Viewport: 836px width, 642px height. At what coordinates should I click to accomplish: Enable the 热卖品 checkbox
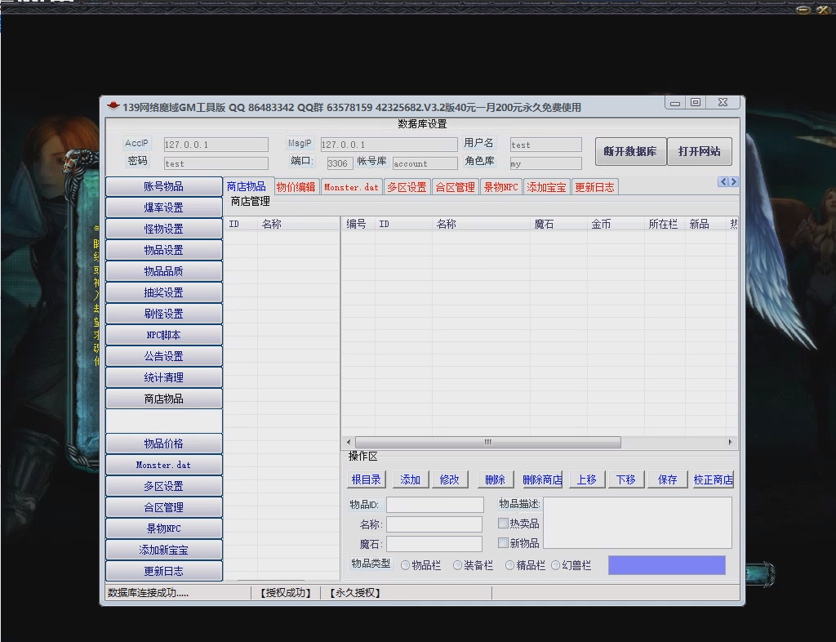coord(504,524)
